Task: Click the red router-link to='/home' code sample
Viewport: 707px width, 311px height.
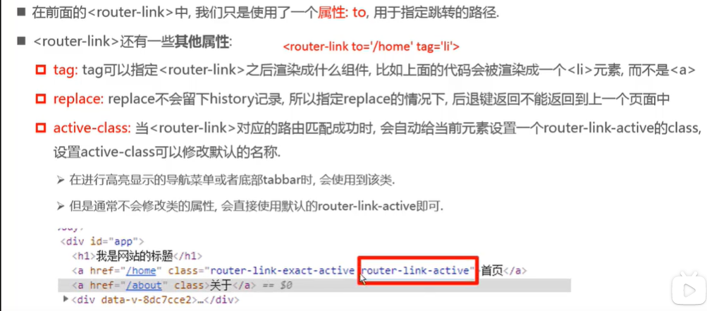Action: point(371,47)
